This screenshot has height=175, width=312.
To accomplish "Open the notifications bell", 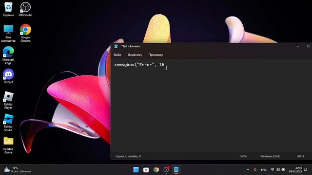I will coord(306,170).
